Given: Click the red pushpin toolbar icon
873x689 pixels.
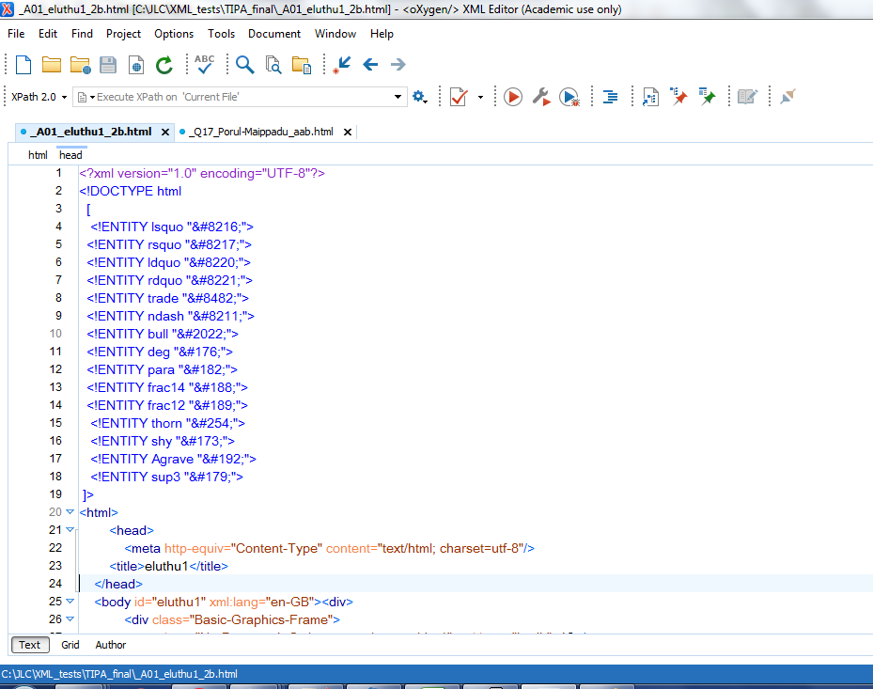Looking at the screenshot, I should point(678,97).
